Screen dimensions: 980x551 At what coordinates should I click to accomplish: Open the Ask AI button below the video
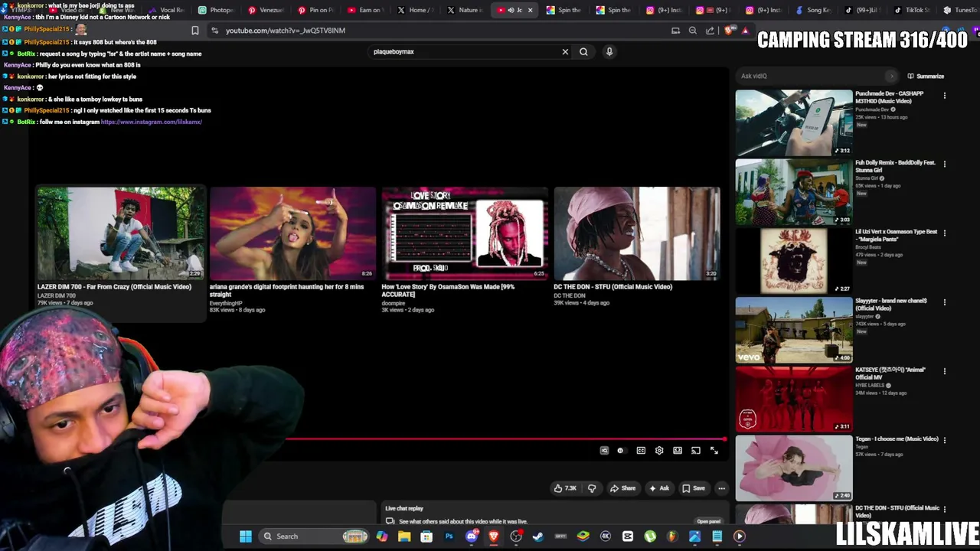[x=659, y=488]
